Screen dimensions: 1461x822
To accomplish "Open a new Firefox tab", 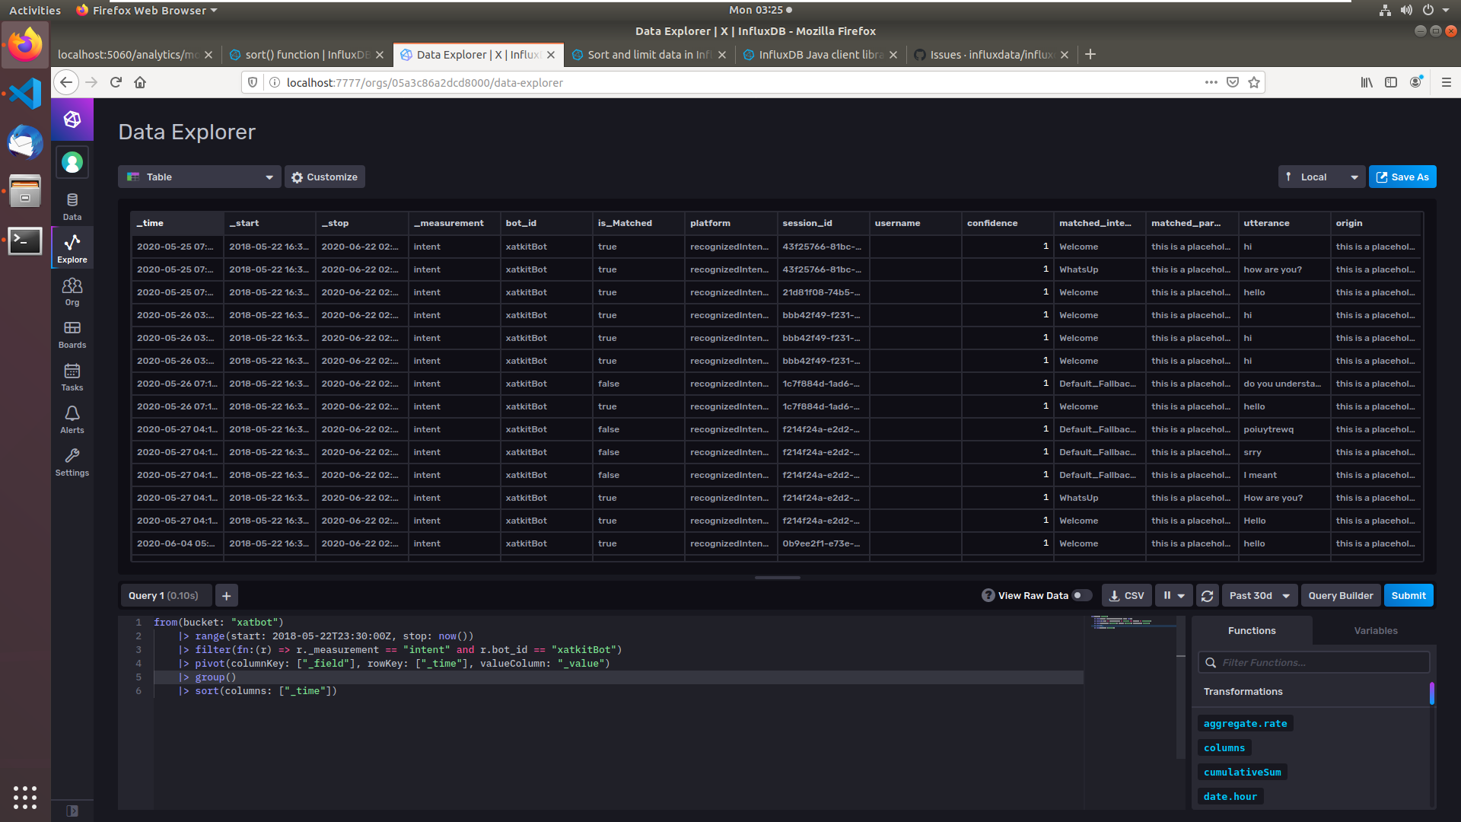I will pyautogui.click(x=1090, y=54).
